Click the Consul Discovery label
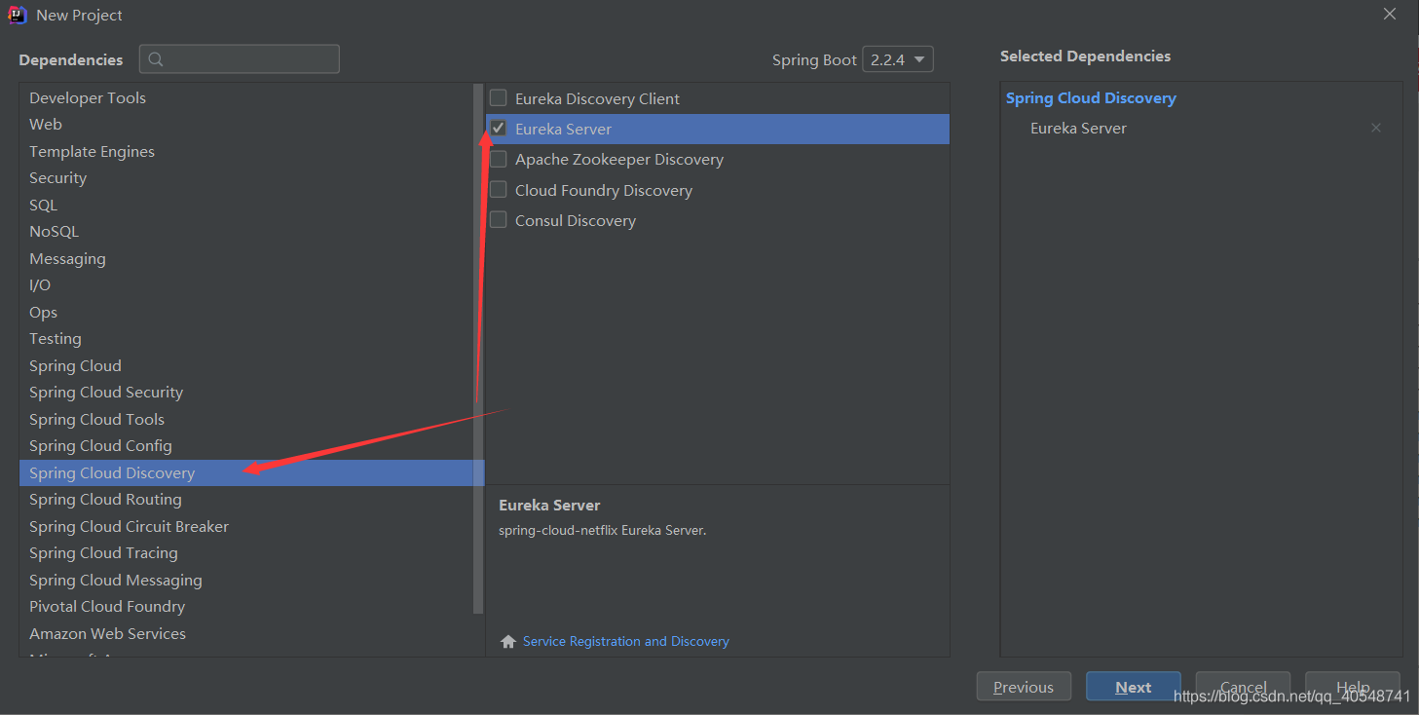 (576, 220)
